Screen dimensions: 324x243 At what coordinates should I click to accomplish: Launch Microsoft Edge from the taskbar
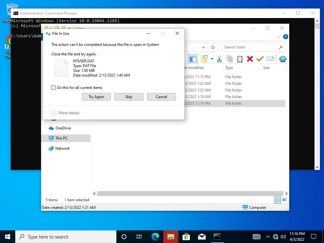coord(155,237)
